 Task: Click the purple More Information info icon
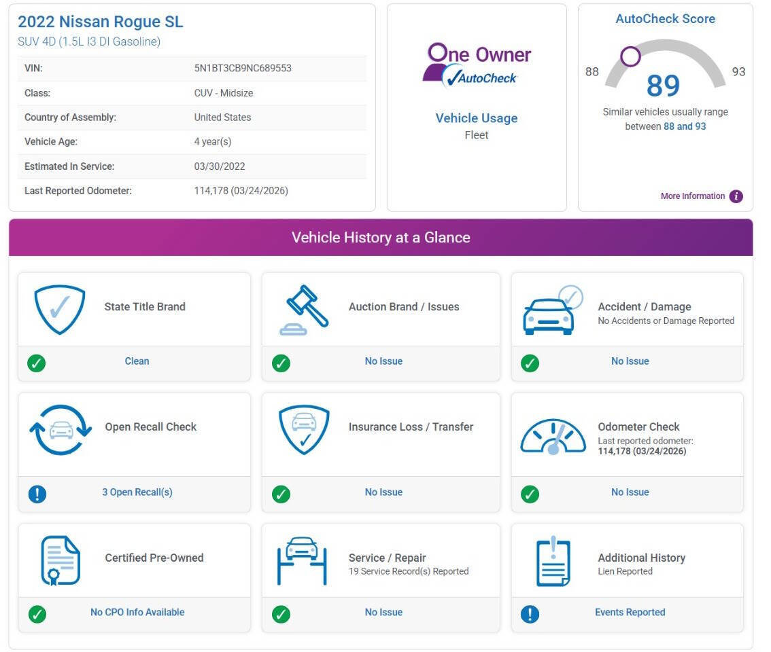(736, 196)
